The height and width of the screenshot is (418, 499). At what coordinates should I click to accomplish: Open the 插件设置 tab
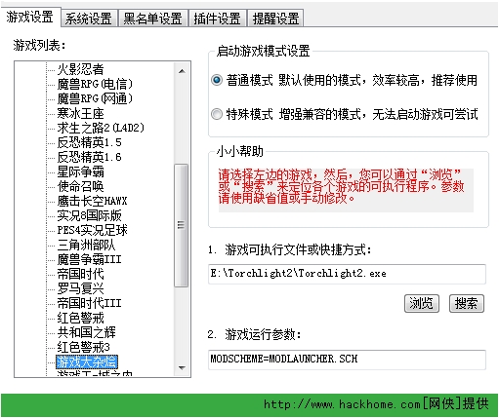point(217,19)
